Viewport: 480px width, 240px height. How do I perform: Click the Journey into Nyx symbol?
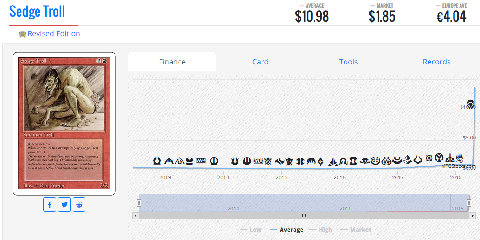tap(247, 161)
